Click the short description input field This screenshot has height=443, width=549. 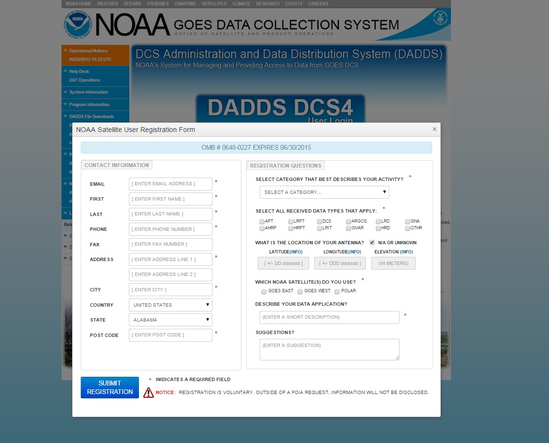[329, 317]
